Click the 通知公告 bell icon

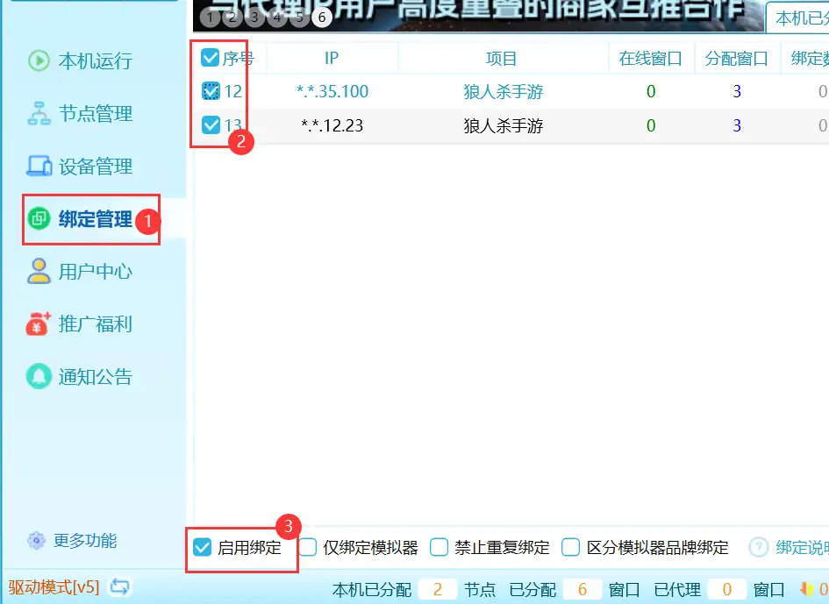pos(39,376)
